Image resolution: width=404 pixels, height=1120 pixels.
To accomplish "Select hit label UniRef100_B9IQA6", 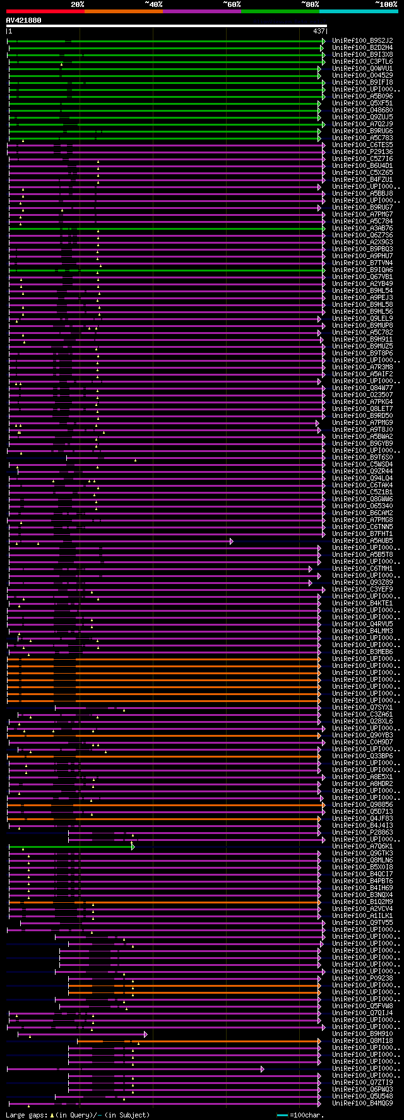I will click(x=362, y=270).
